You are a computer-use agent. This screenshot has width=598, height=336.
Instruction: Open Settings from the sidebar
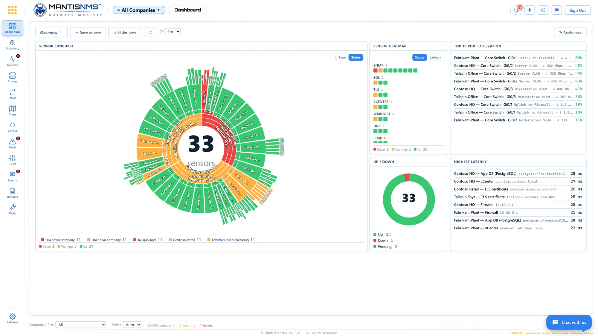tap(12, 318)
